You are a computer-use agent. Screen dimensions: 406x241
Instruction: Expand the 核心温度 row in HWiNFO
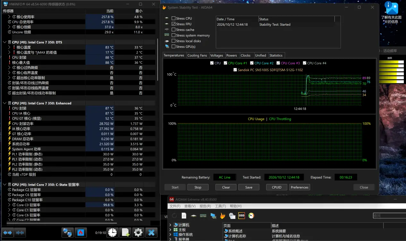click(9, 47)
